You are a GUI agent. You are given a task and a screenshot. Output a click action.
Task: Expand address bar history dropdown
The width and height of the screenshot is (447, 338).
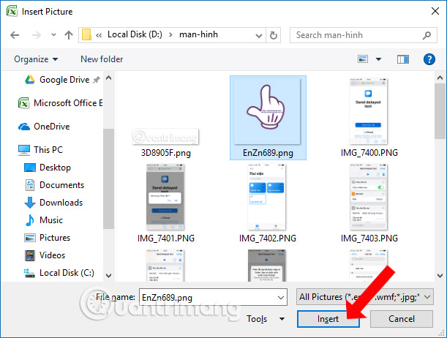pyautogui.click(x=258, y=36)
